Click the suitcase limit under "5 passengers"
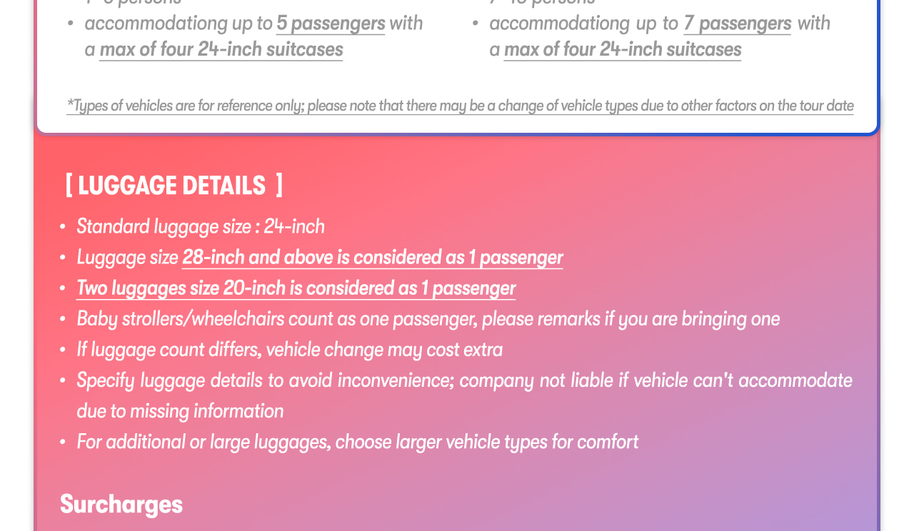The image size is (914, 531). pyautogui.click(x=221, y=49)
